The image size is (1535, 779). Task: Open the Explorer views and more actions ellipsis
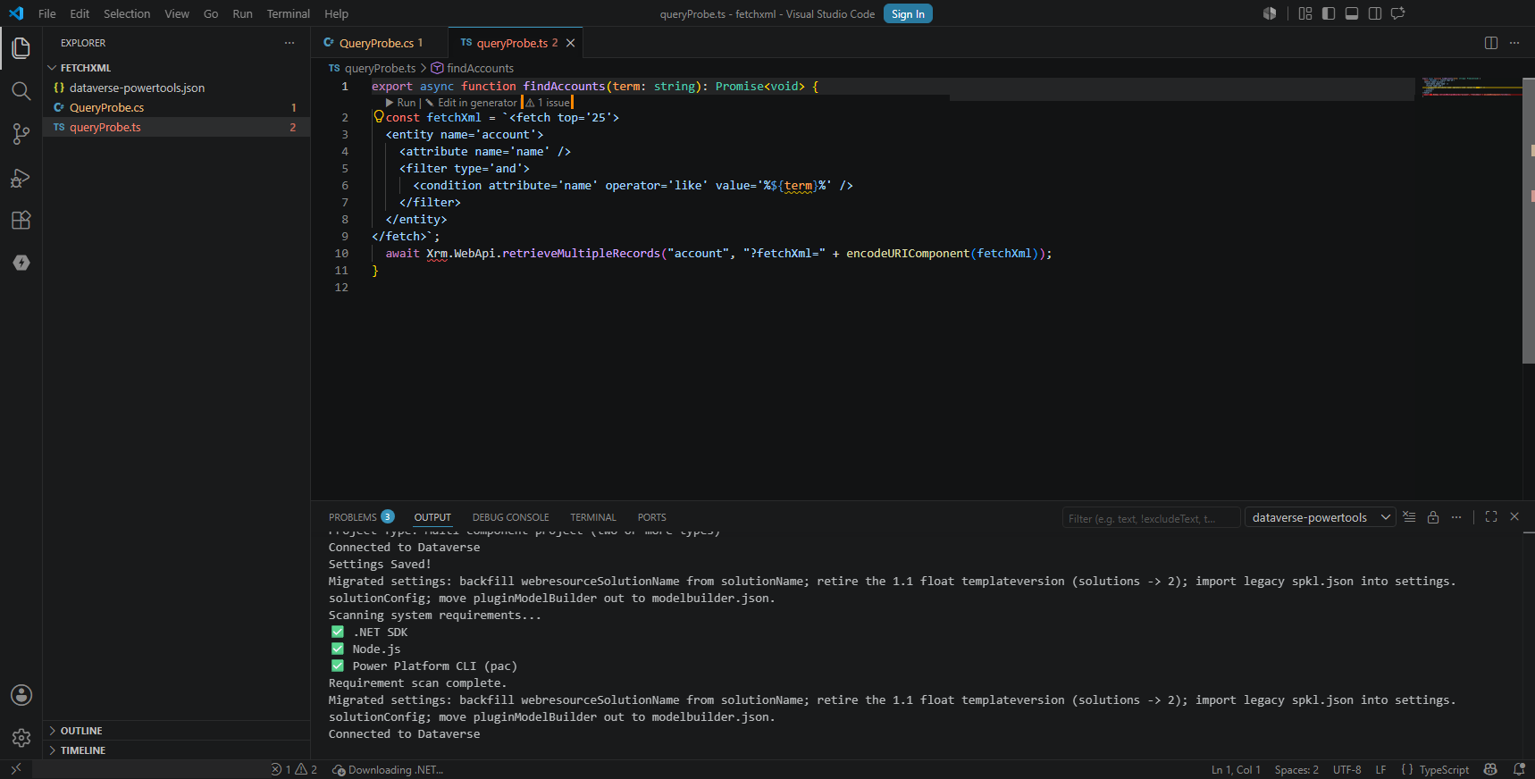point(289,43)
